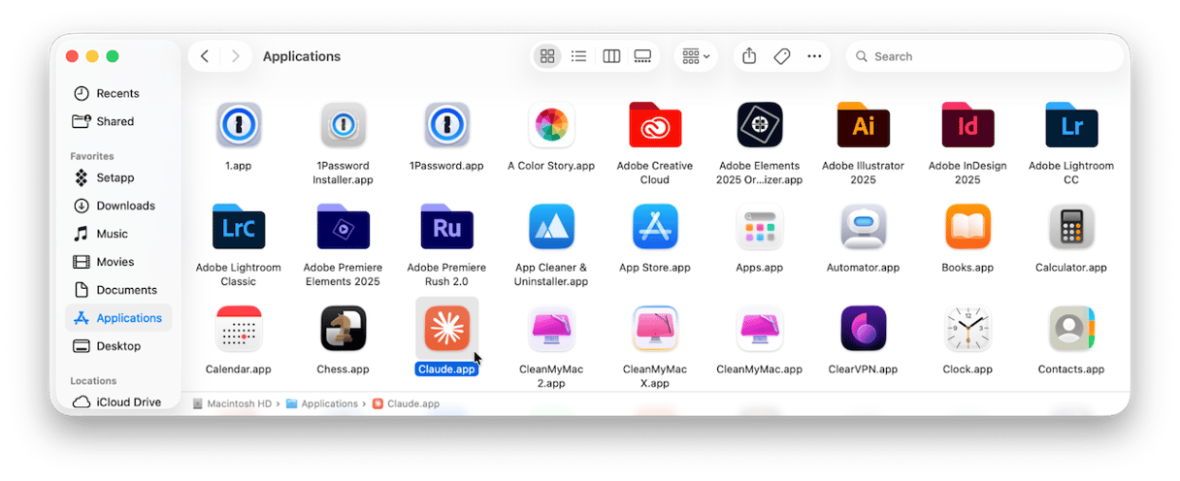This screenshot has height=481, width=1180.
Task: Select the ClearVPN.app icon
Action: click(863, 329)
